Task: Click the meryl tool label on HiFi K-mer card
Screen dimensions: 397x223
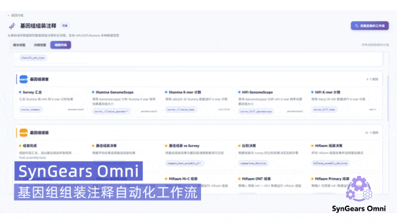Action: pyautogui.click(x=373, y=110)
